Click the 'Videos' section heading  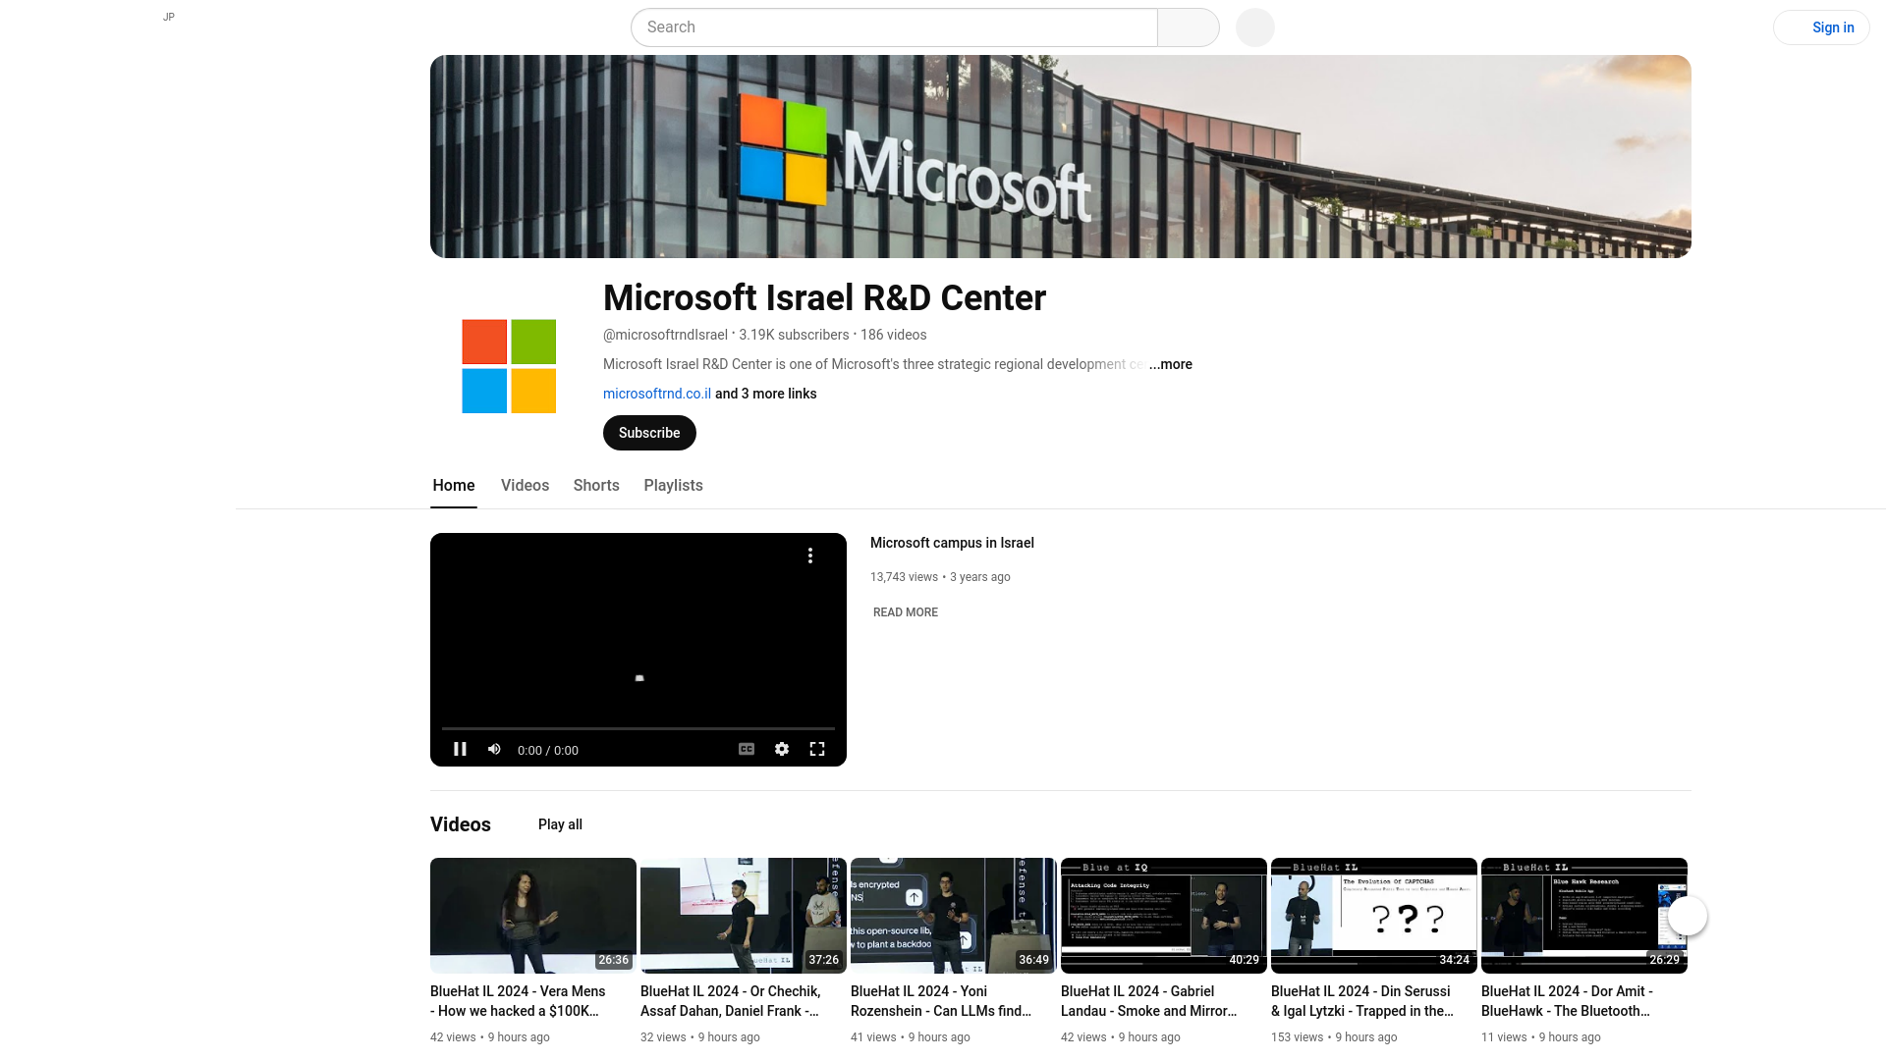(x=461, y=824)
